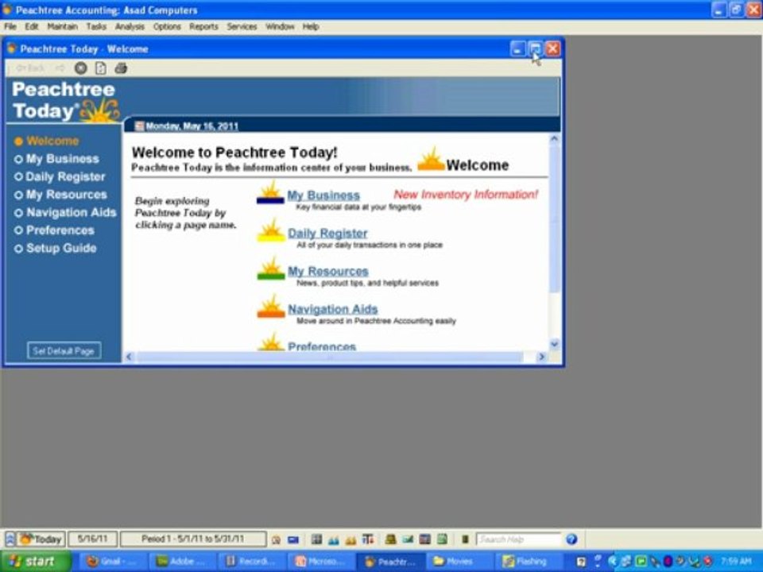Click the Print icon in Peachtree Today toolbar
Viewport: 763px width, 572px height.
[x=121, y=68]
